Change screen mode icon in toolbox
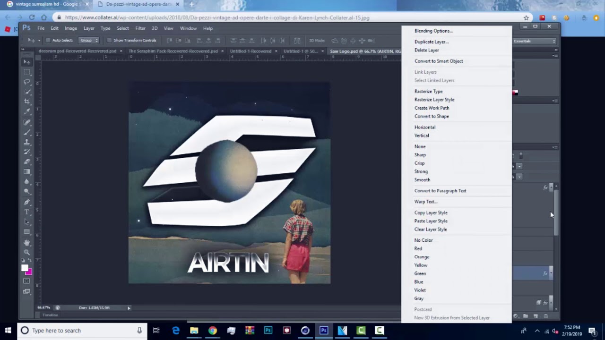Image resolution: width=605 pixels, height=340 pixels. (27, 291)
